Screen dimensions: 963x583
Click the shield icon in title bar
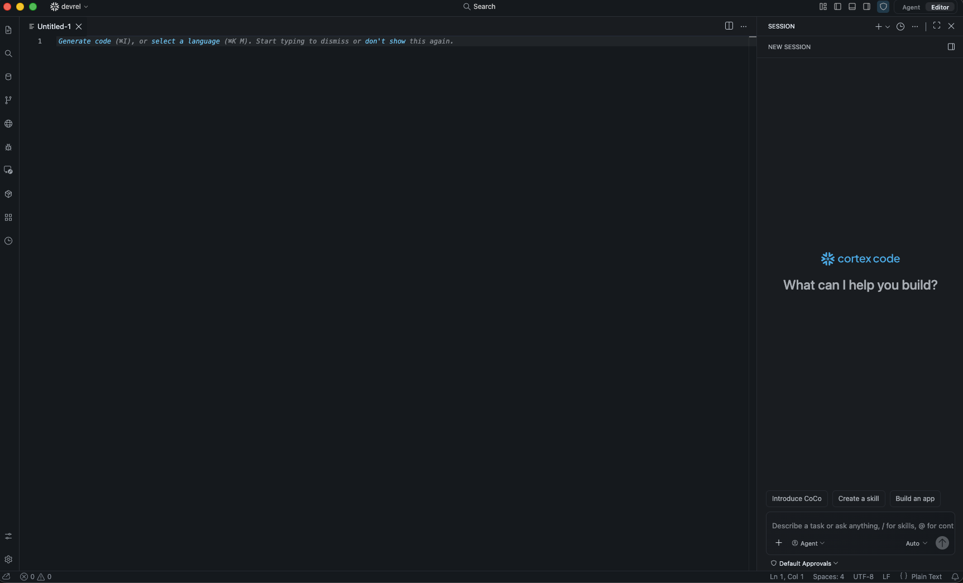[883, 7]
